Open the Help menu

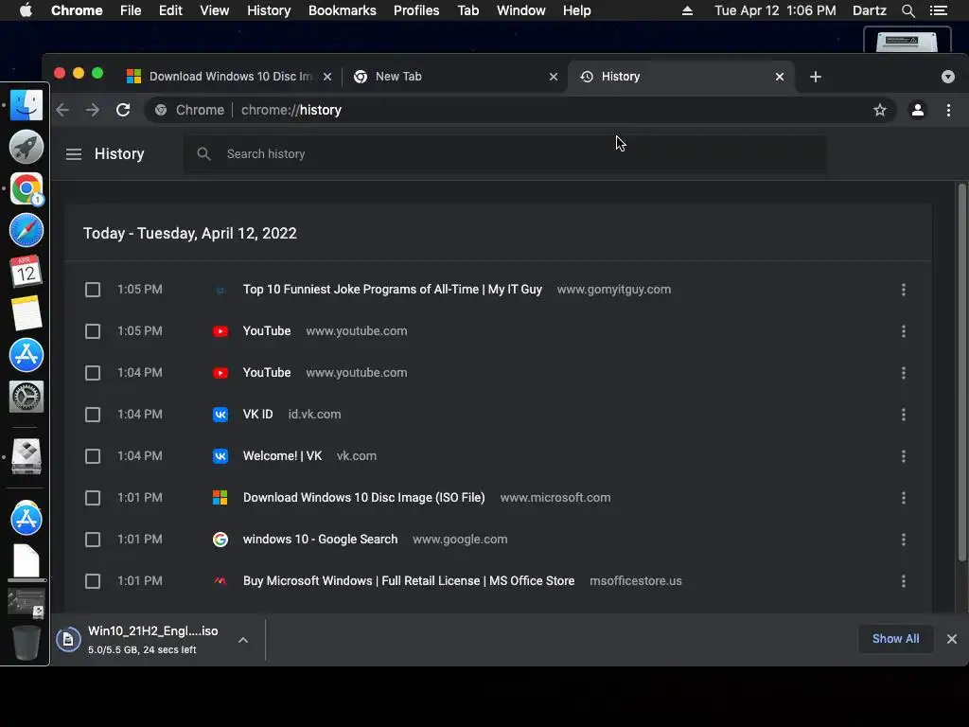(x=576, y=10)
